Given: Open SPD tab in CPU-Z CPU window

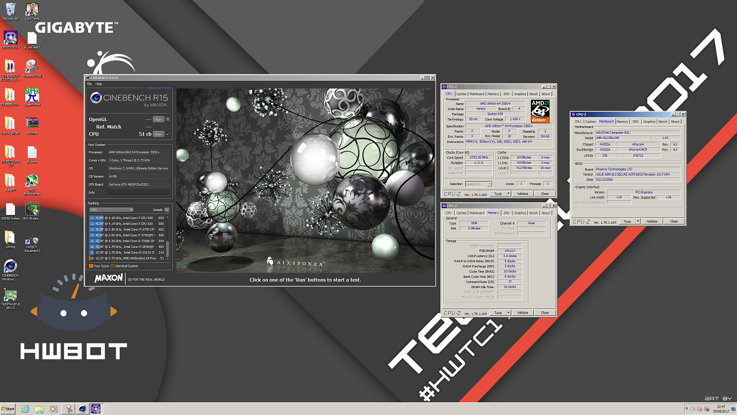Looking at the screenshot, I should click(506, 94).
